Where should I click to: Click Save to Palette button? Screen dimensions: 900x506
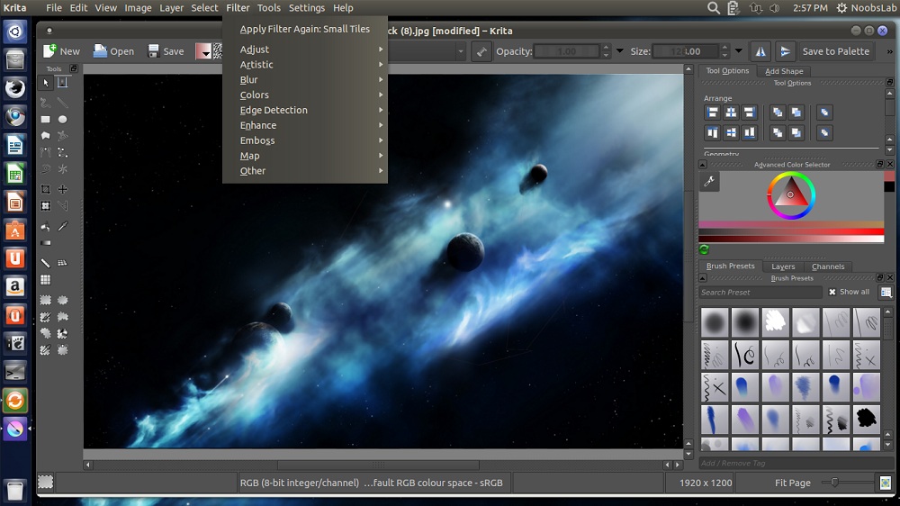coord(836,51)
